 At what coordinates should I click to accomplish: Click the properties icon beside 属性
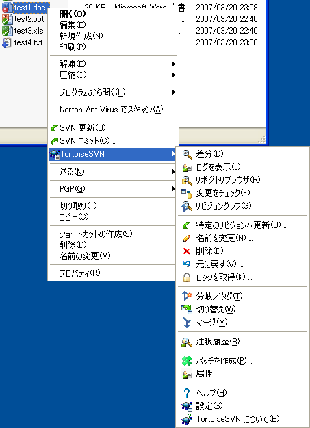pyautogui.click(x=188, y=374)
